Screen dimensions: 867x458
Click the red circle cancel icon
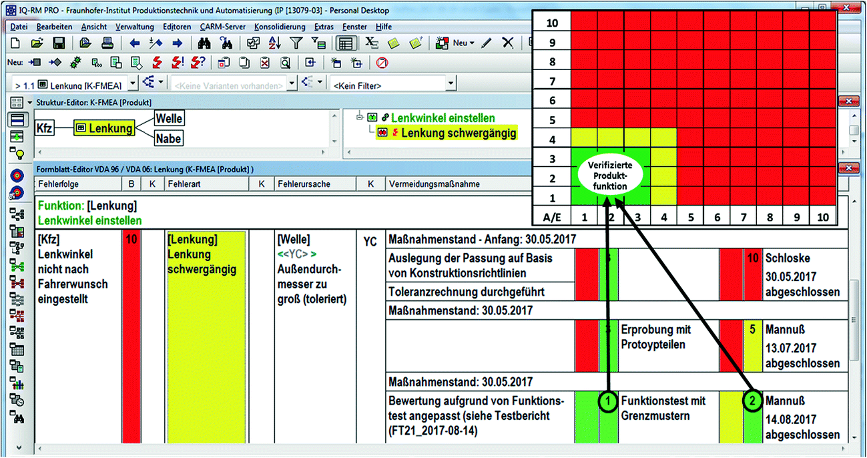(382, 63)
